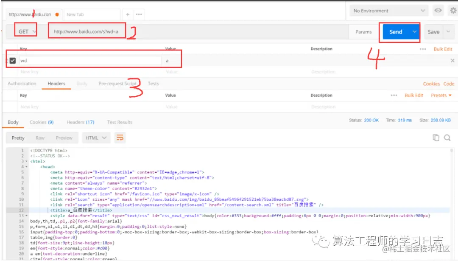Collapse the head tag at line 4
Image resolution: width=458 pixels, height=261 pixels.
tap(27, 167)
